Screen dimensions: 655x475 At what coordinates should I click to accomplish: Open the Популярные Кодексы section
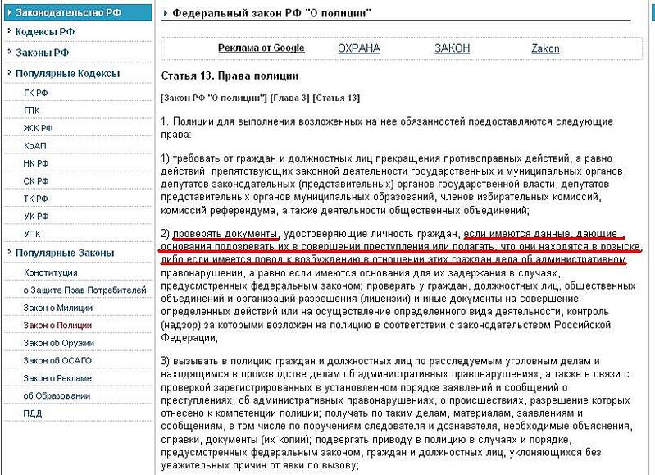click(x=67, y=73)
